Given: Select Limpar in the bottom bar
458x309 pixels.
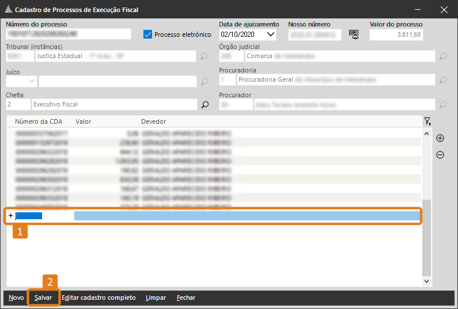Looking at the screenshot, I should point(156,298).
